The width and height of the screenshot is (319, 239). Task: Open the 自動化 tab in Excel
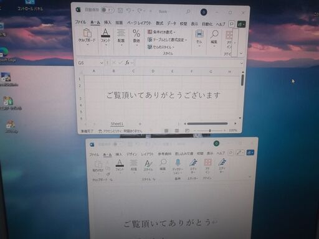(x=207, y=24)
